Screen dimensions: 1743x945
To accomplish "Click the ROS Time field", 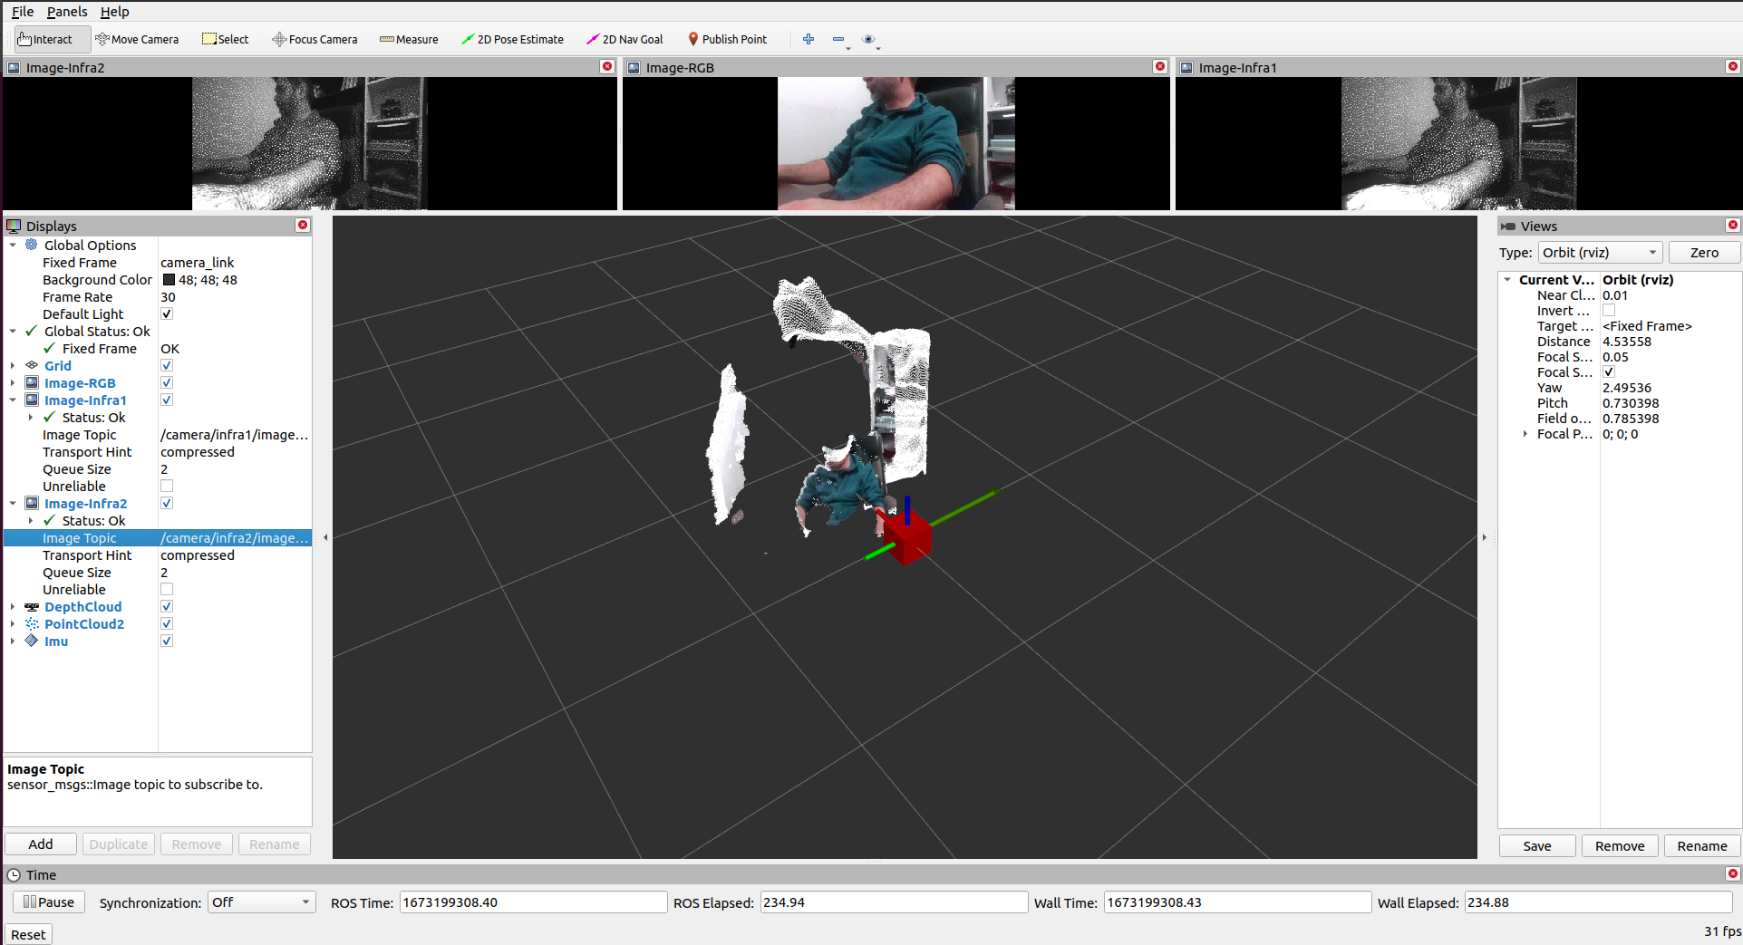I will (533, 902).
